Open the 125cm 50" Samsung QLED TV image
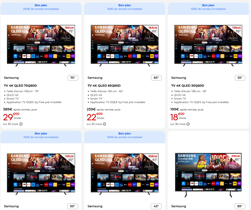 [x=41, y=174]
